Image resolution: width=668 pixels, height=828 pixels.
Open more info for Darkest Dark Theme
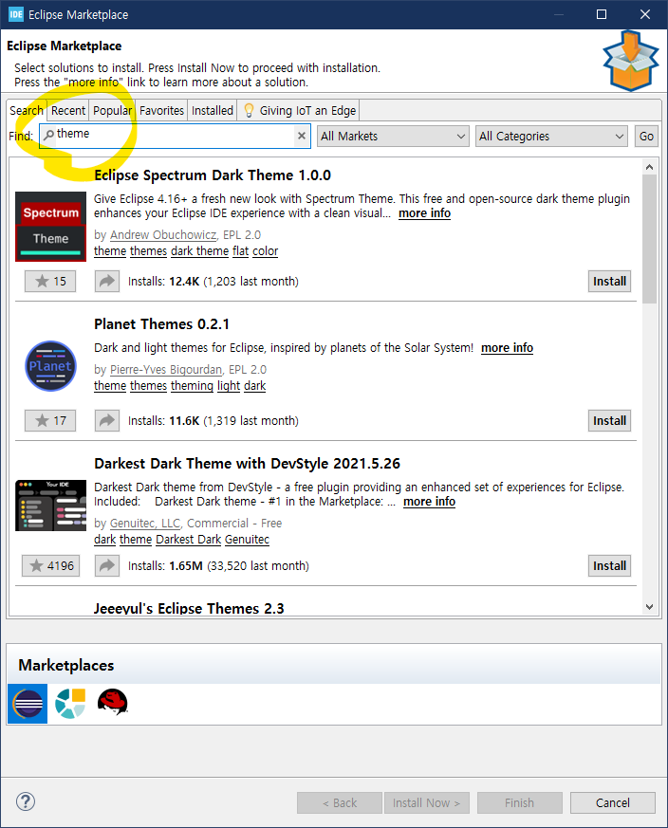pos(429,501)
